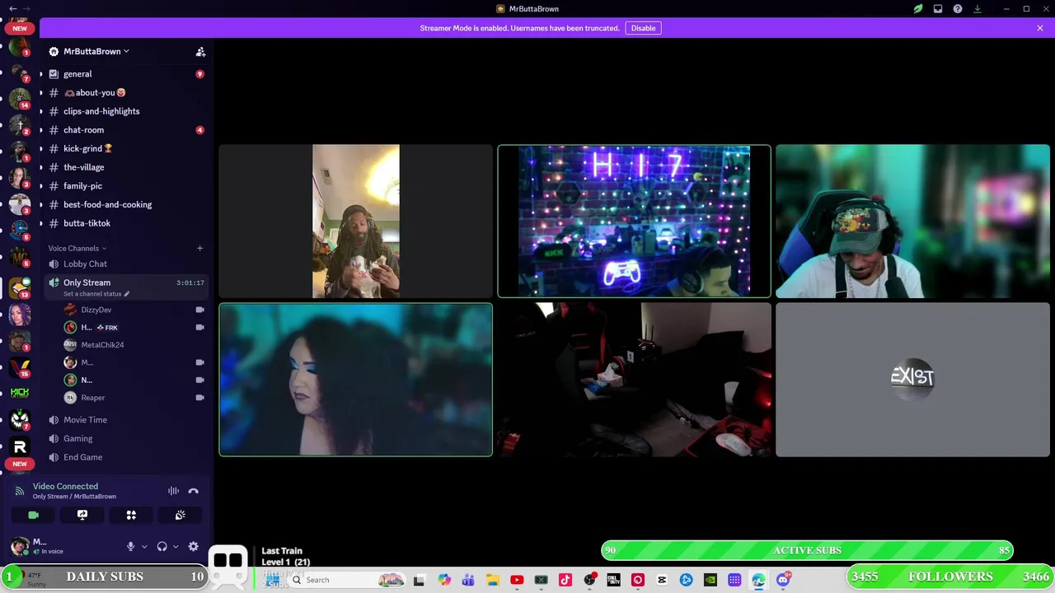Viewport: 1055px width, 593px height.
Task: Open the activities launcher
Action: tap(131, 515)
